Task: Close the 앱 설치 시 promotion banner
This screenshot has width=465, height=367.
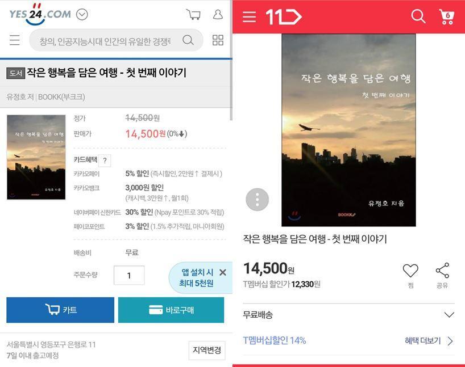Action: pos(223,272)
